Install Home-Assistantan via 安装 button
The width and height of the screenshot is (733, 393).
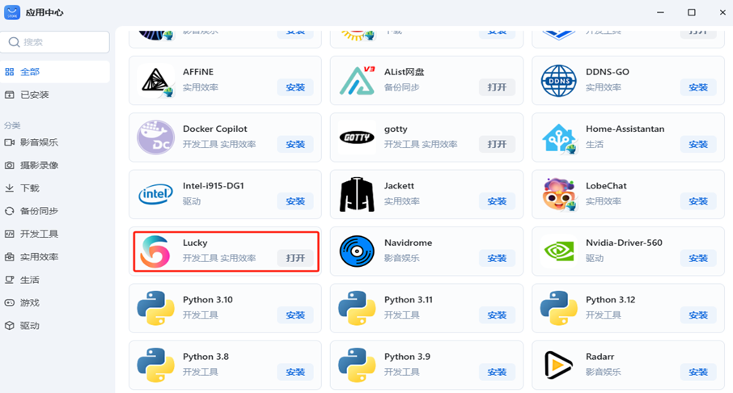(x=698, y=145)
